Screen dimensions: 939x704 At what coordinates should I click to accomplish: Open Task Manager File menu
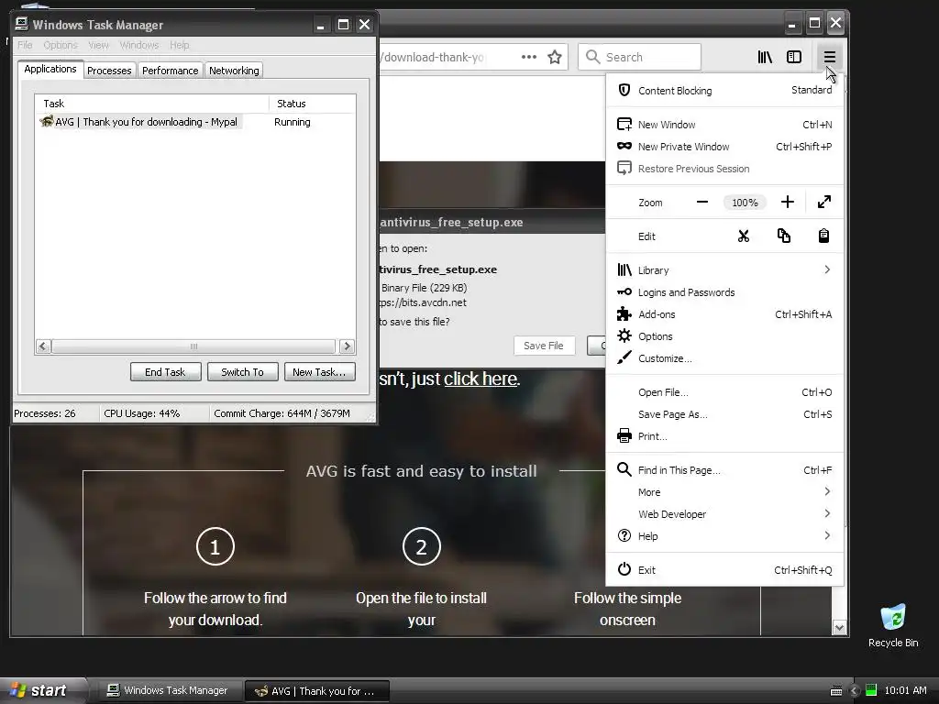(25, 45)
